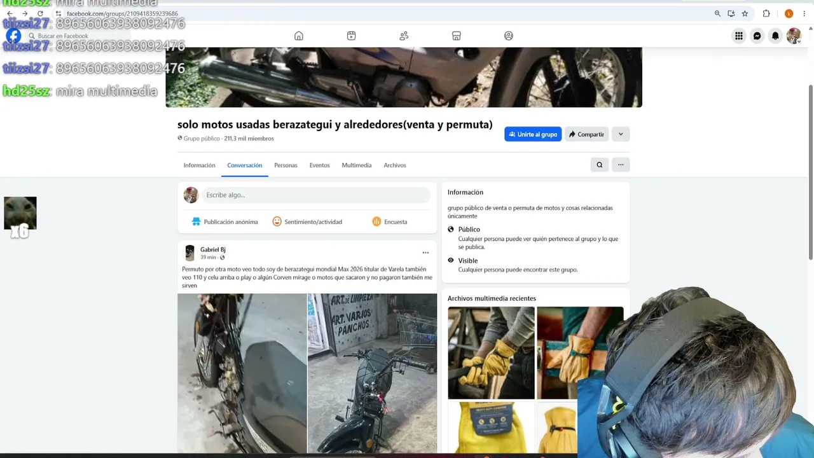The width and height of the screenshot is (814, 458).
Task: Open the browser zoom magnifier icon
Action: 717,13
